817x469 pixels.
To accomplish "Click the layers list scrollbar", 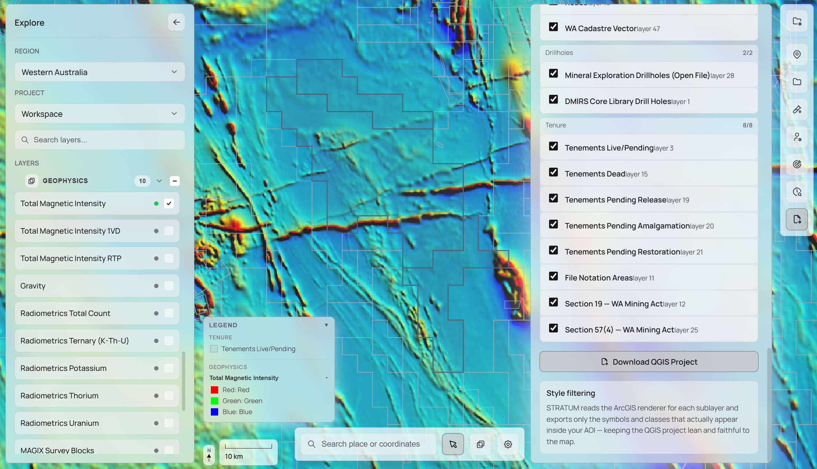I will (x=183, y=381).
